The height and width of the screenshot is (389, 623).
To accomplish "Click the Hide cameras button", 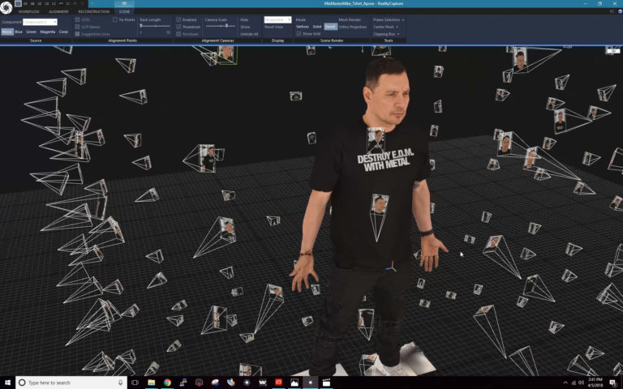I will [x=244, y=19].
